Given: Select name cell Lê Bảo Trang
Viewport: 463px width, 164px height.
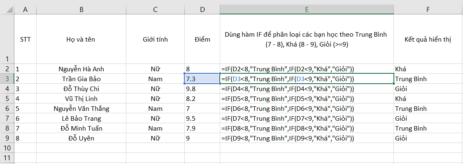Looking at the screenshot, I should click(x=81, y=119).
